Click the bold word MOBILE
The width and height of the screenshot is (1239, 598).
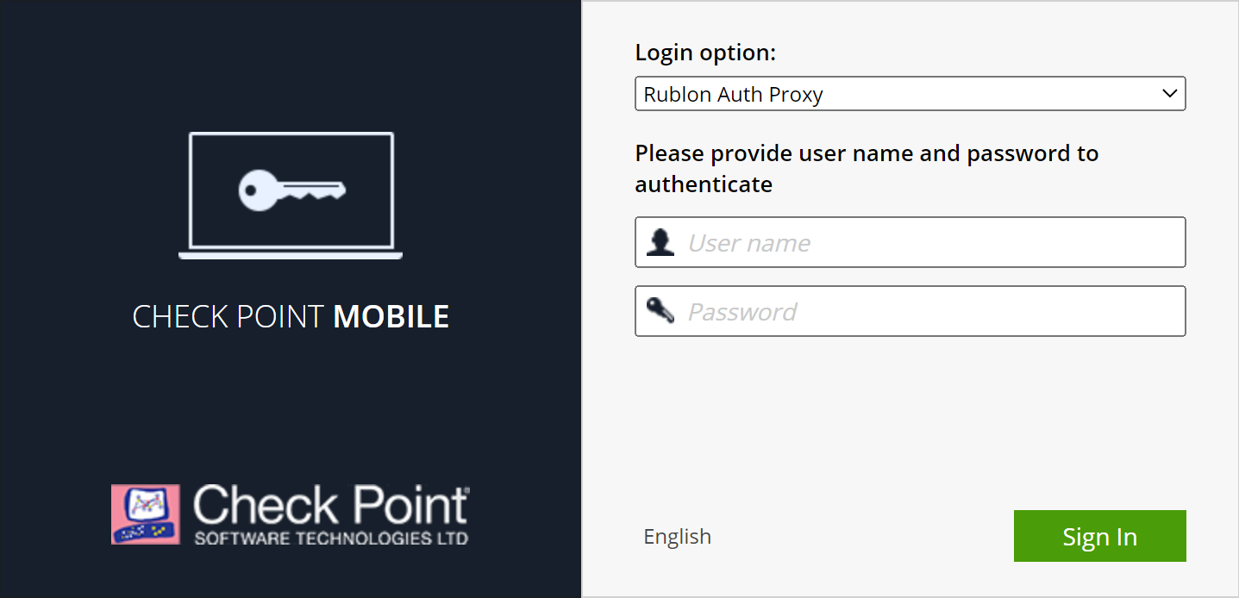coord(391,317)
